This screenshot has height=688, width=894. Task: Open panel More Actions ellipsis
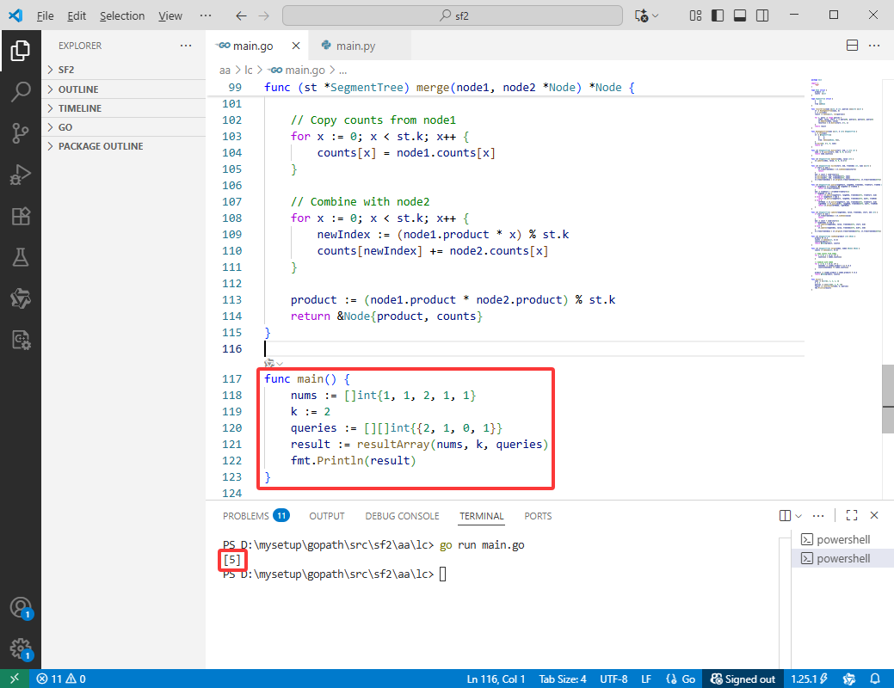click(818, 515)
